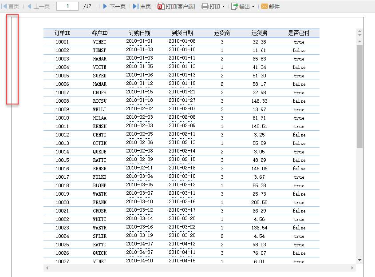Select customer cell HILAA
Image resolution: width=375 pixels, height=277 pixels.
[x=99, y=118]
